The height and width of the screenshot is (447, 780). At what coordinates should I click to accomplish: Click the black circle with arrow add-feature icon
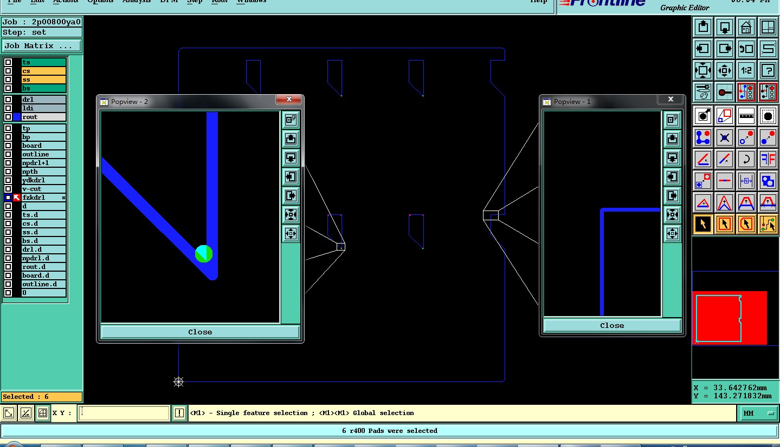[703, 115]
